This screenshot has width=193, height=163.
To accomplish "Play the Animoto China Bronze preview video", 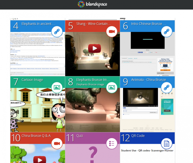I will point(141,97).
